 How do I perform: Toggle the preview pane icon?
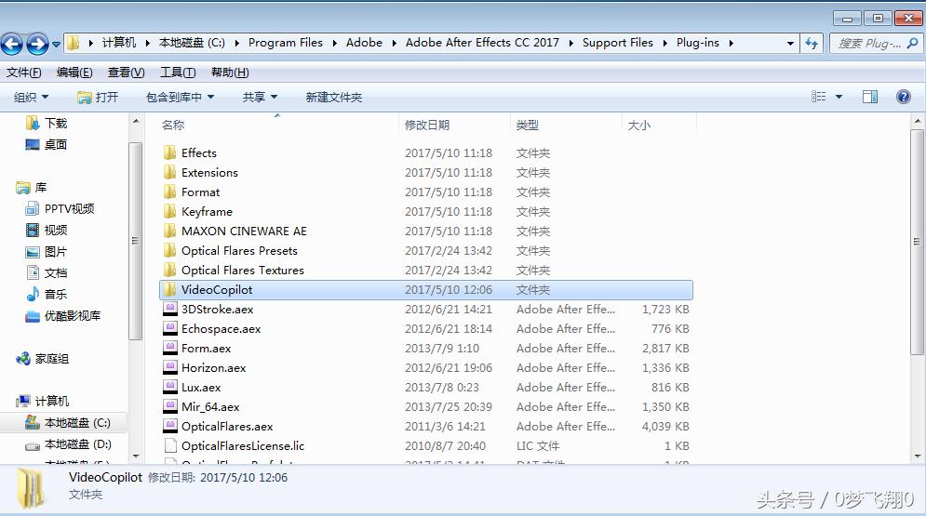pyautogui.click(x=870, y=97)
